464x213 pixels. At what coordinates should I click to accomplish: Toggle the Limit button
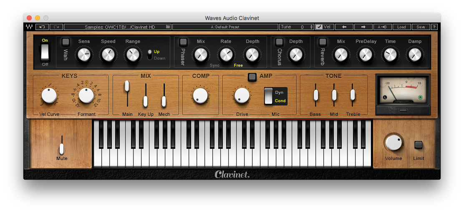click(418, 145)
